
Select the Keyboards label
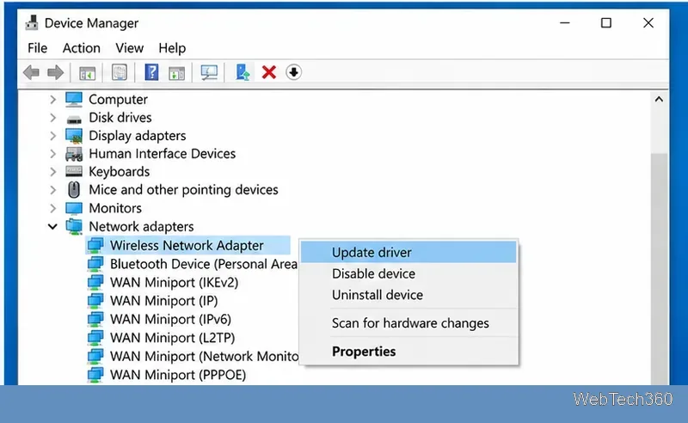119,172
